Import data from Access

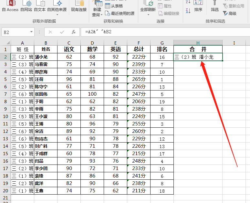[x=10, y=6]
